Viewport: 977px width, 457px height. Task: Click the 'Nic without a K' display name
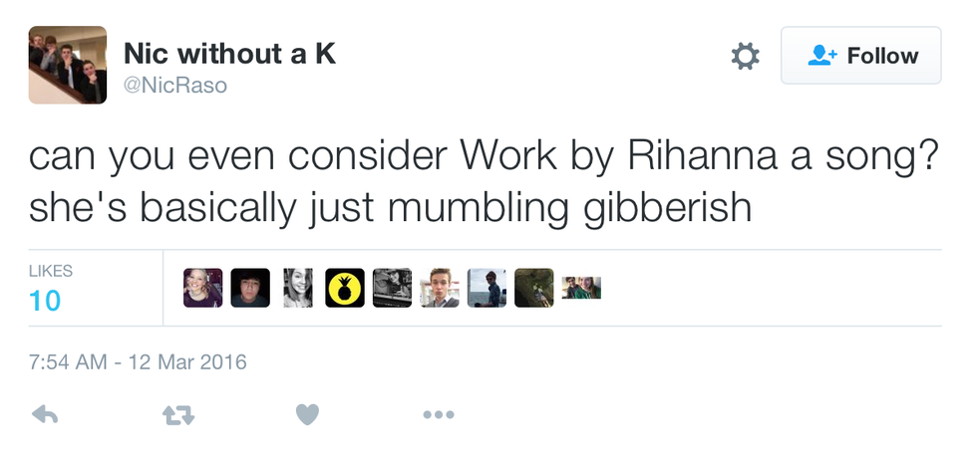click(229, 54)
